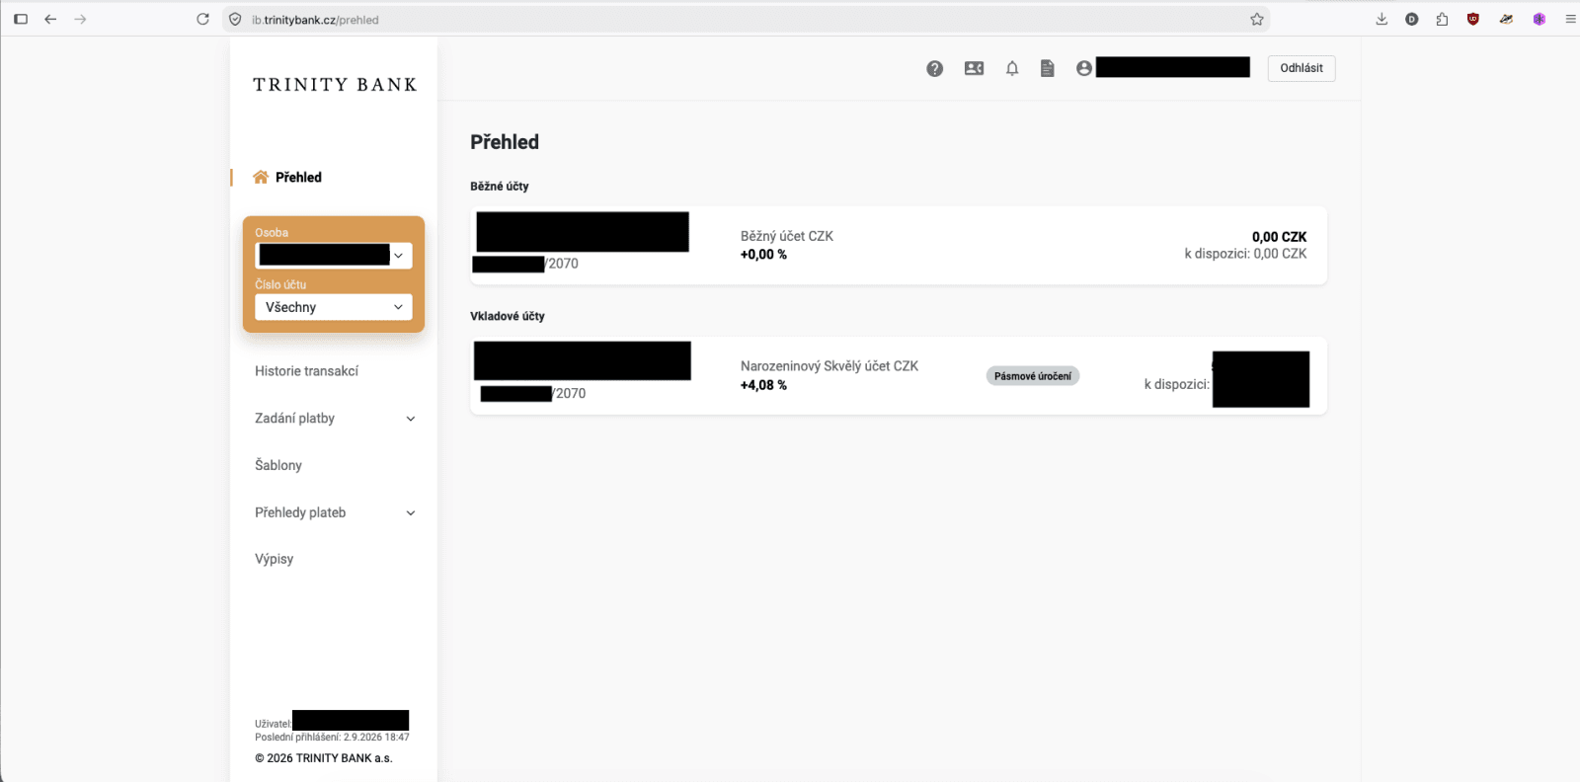Bookmark the page with star icon
This screenshot has width=1580, height=782.
(x=1257, y=19)
